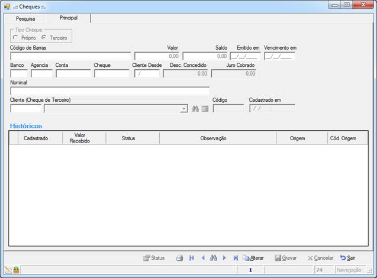
Task: Click the Cadastrado em field
Action: 272,109
